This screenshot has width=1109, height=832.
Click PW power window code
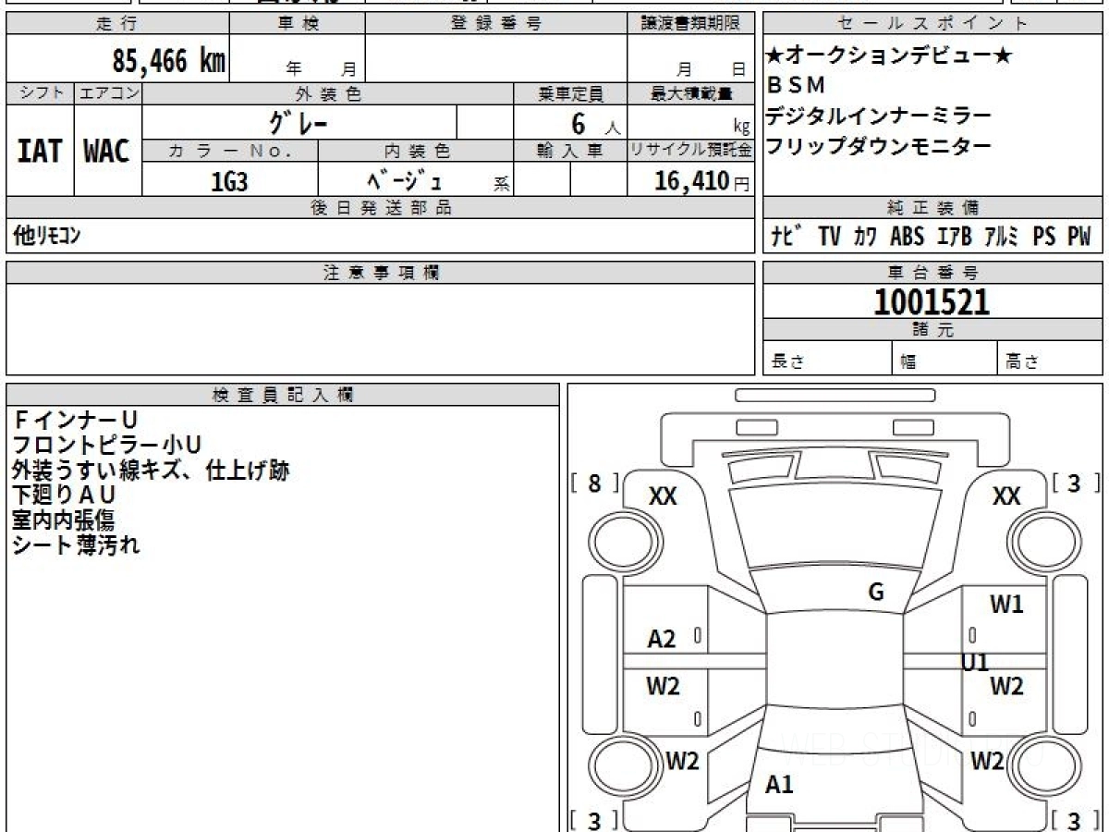tap(1079, 237)
